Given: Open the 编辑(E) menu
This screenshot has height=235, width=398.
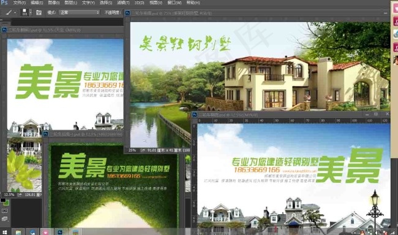Looking at the screenshot, I should (37, 3).
